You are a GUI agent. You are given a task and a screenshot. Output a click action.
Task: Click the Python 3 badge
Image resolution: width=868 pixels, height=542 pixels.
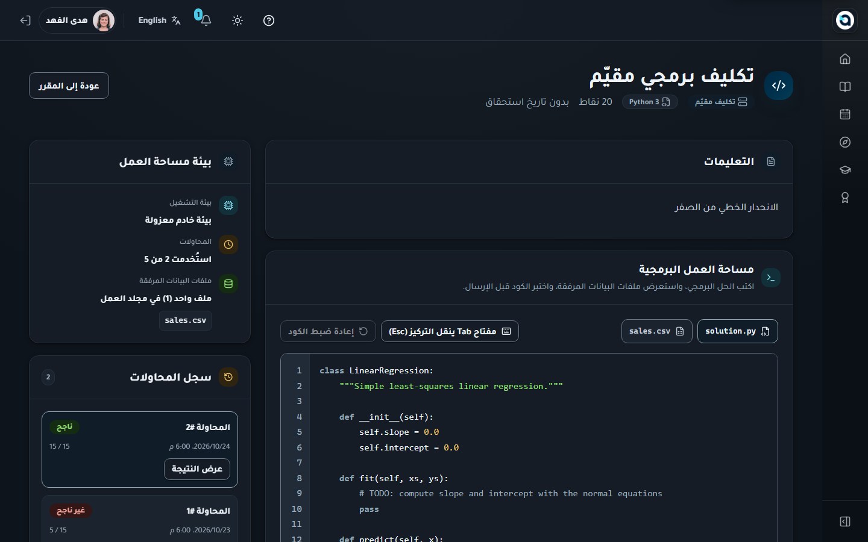[x=650, y=102]
